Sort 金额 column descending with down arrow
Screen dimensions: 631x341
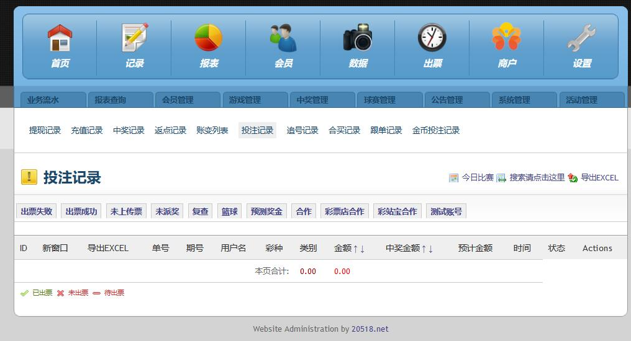click(x=363, y=249)
